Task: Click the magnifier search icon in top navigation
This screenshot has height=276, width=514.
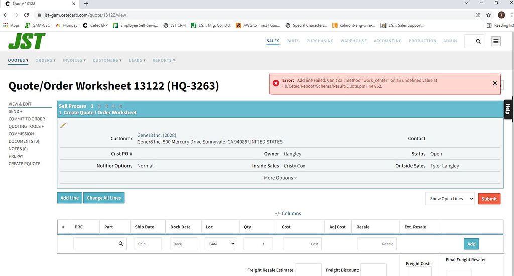Action: 478,41
